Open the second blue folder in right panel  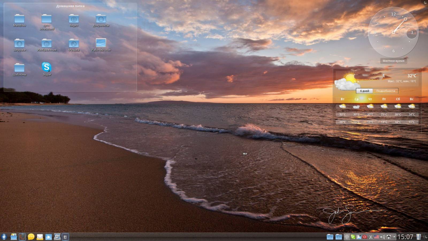[339, 237]
